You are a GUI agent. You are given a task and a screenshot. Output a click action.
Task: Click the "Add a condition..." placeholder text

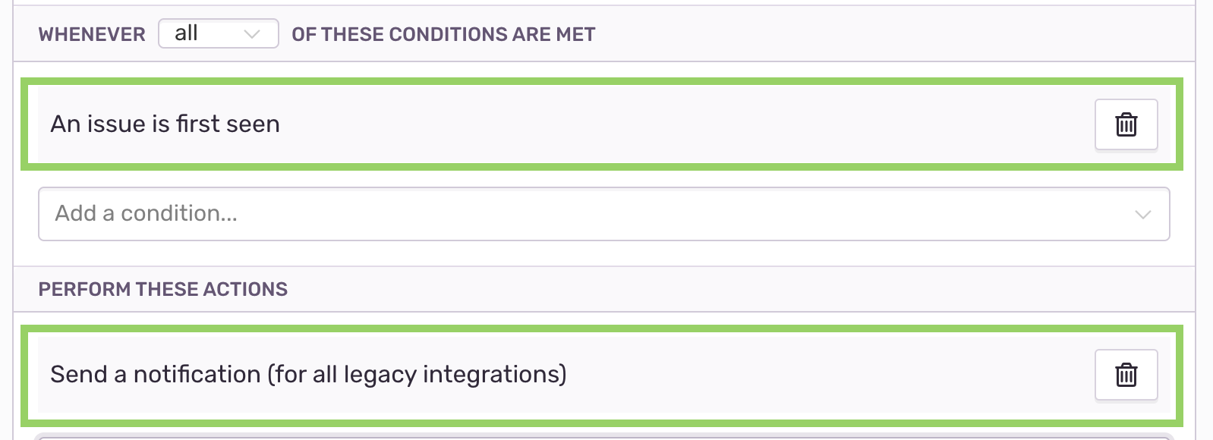tap(147, 214)
